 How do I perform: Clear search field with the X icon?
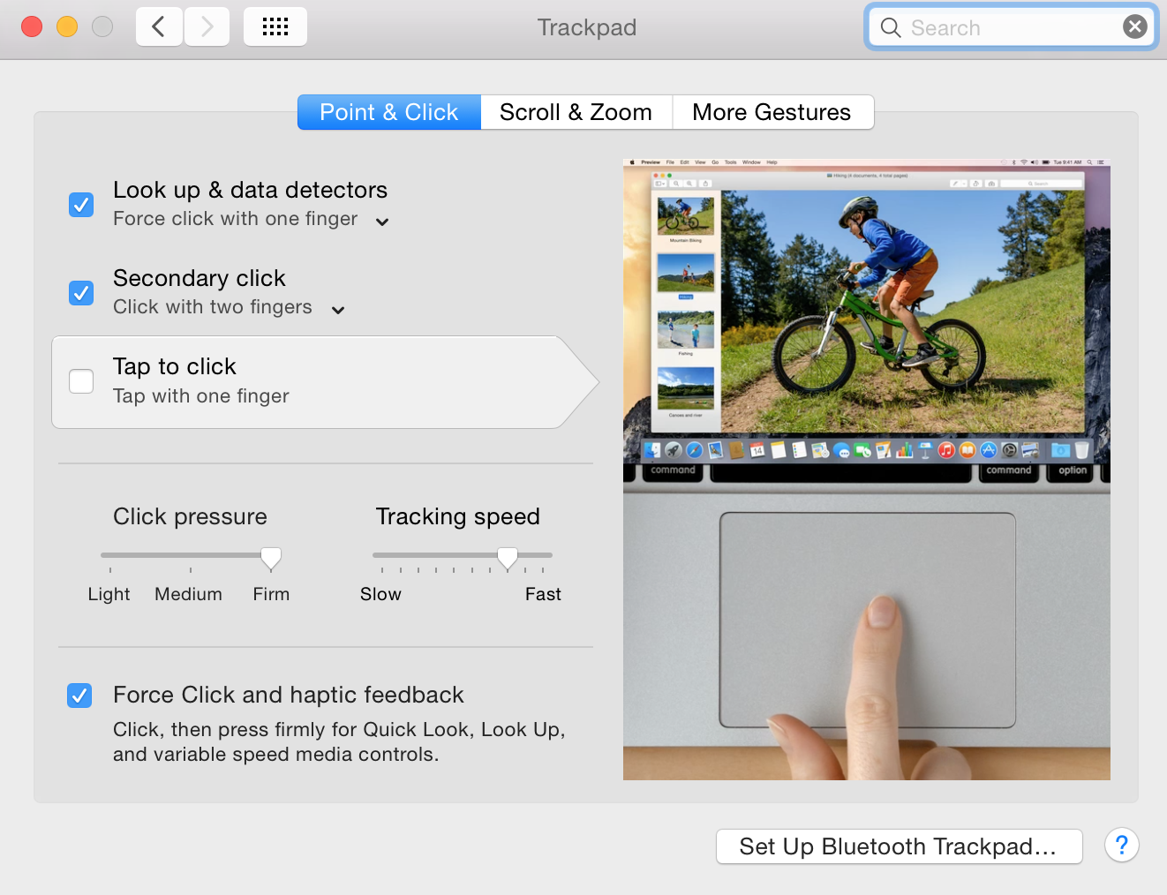[1135, 27]
